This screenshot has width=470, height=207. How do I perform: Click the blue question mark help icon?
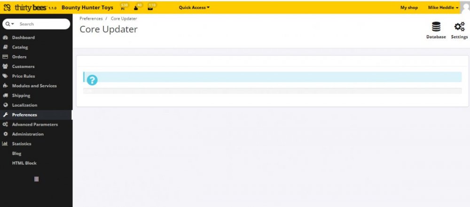pos(92,80)
